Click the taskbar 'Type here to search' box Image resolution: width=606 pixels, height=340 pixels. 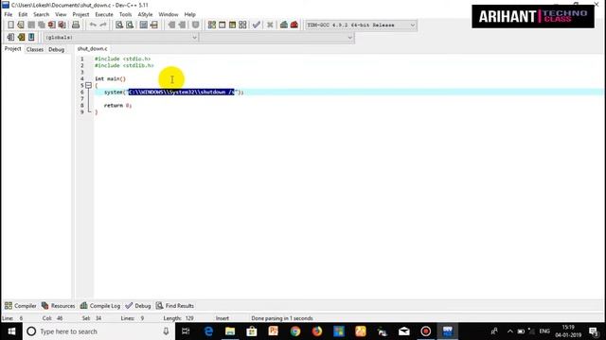point(98,331)
